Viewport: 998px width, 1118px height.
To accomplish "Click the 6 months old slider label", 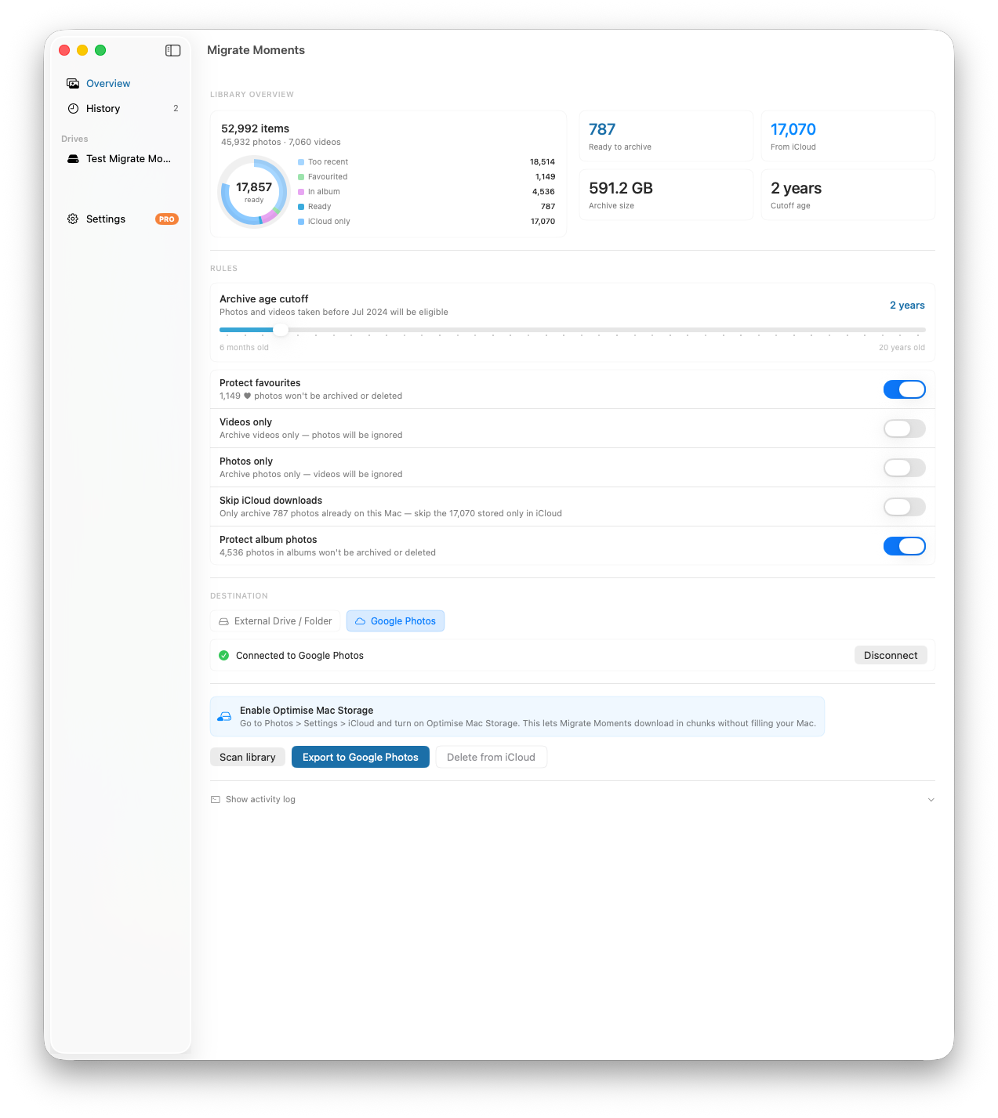I will (244, 348).
